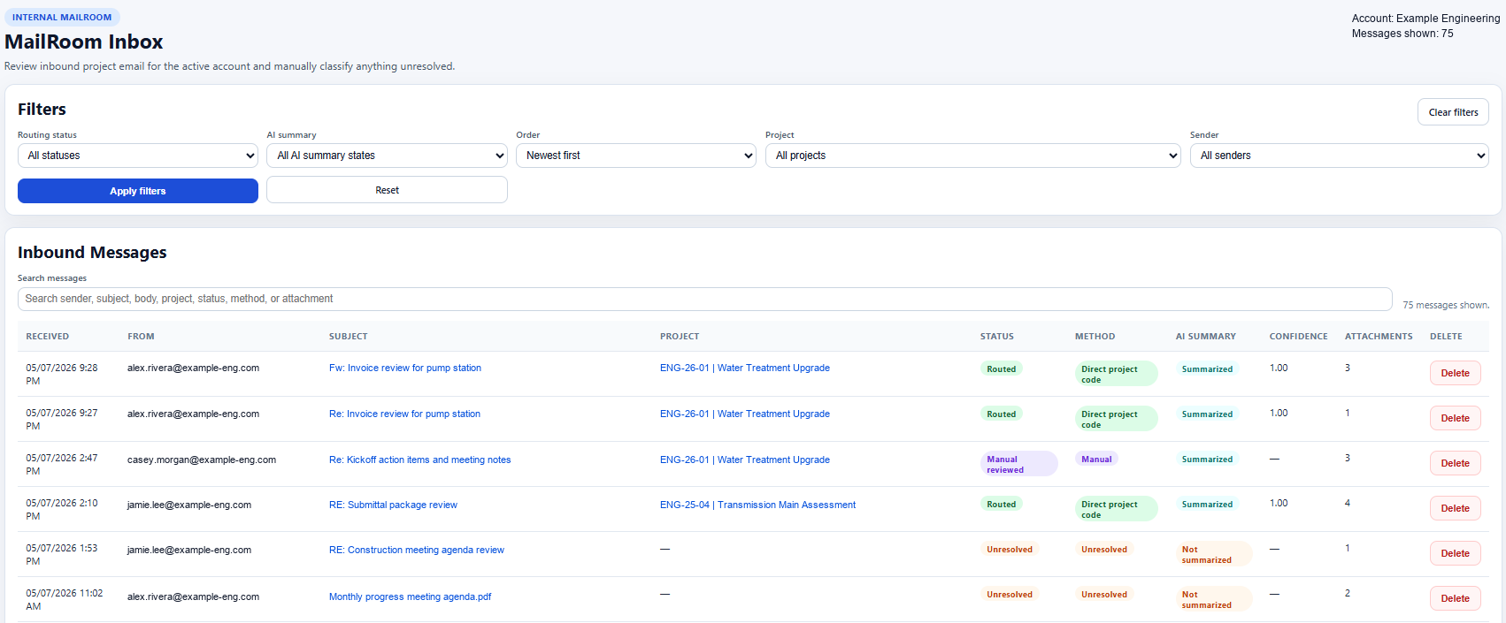Click the sender jamie.lee@example-eng.com in the 2:10 PM row

[x=189, y=505]
